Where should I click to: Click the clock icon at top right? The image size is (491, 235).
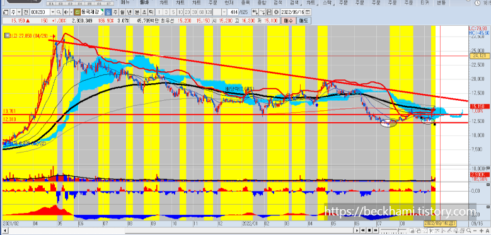coord(477,3)
